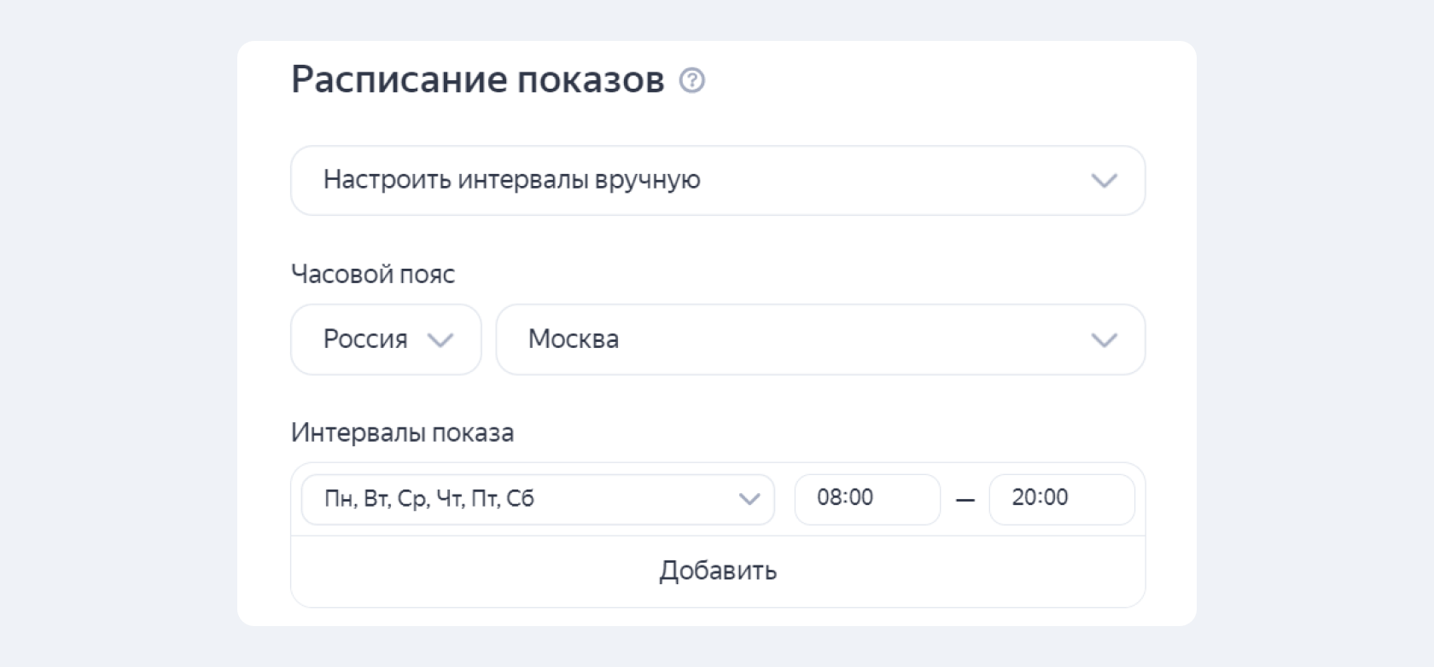Click the start time field showing 08:00
This screenshot has width=1434, height=667.
(x=867, y=499)
